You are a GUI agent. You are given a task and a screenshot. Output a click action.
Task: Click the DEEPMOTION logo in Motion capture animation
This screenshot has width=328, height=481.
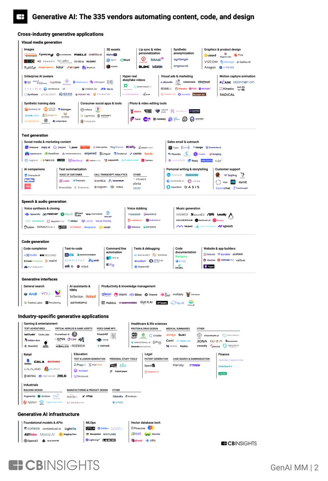tap(245, 82)
